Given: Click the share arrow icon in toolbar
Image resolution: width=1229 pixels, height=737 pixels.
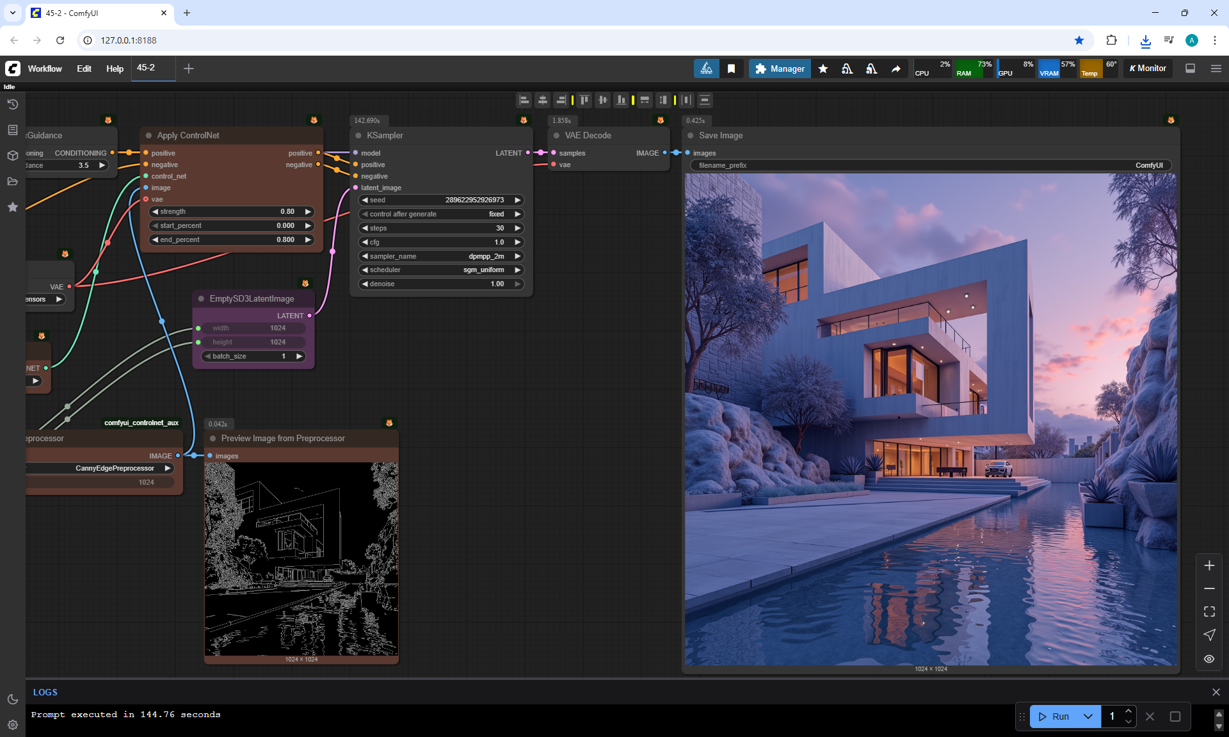Looking at the screenshot, I should 896,69.
